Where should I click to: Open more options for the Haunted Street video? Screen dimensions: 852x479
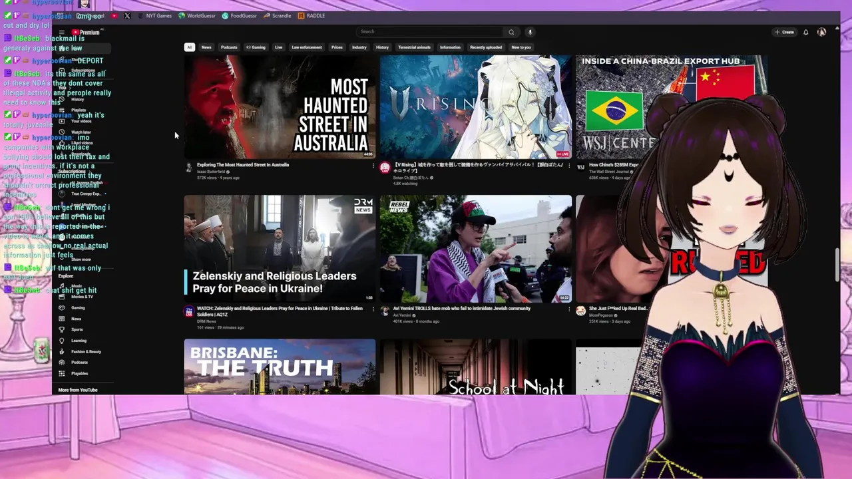coord(373,166)
